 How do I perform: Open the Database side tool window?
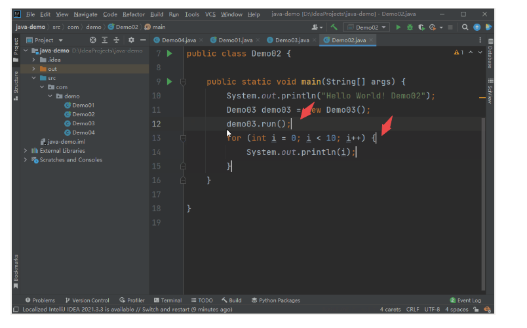(x=490, y=54)
